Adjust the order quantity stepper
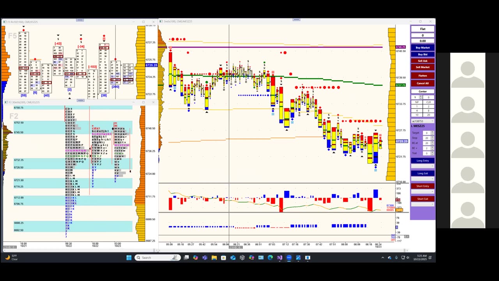 click(421, 97)
